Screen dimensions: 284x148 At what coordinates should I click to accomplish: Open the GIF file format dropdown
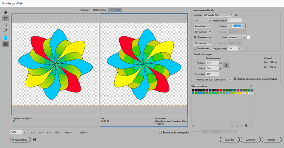[x=202, y=21]
